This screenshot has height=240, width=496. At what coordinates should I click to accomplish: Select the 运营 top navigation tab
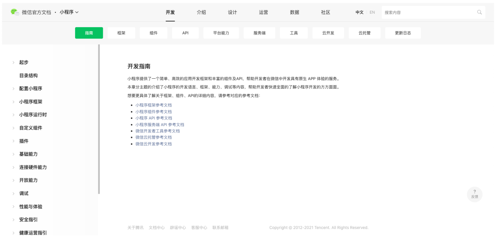[x=264, y=12]
